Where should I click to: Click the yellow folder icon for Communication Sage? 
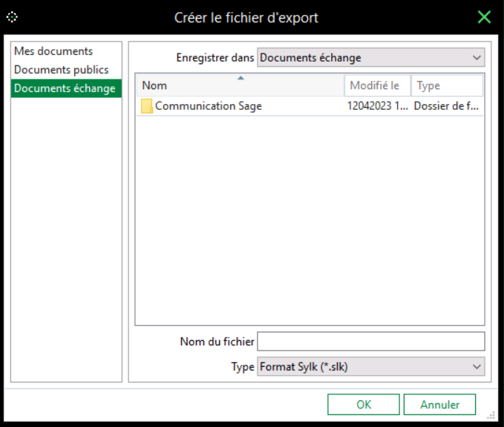coord(147,106)
